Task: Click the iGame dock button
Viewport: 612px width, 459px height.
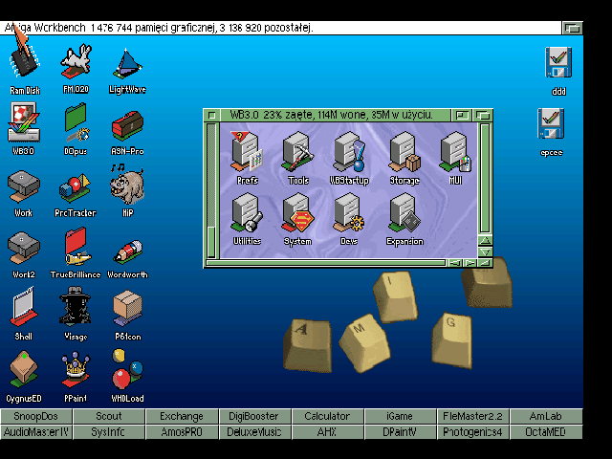Action: pos(400,416)
